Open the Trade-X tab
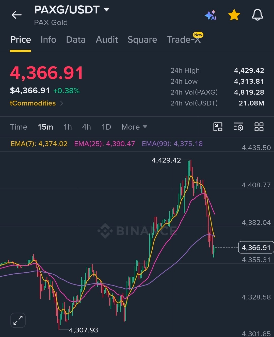 184,40
